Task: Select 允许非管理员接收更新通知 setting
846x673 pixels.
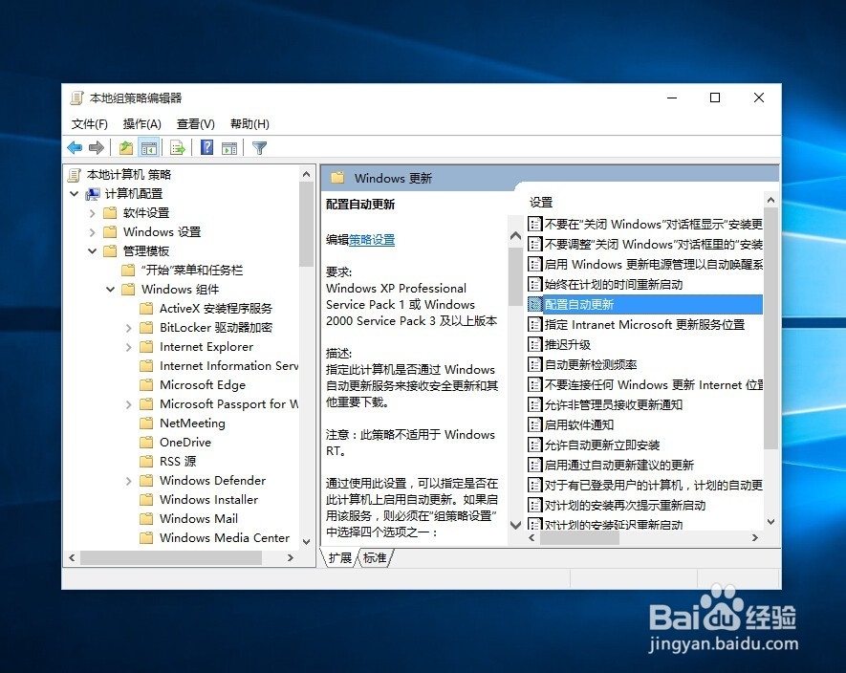Action: (613, 404)
